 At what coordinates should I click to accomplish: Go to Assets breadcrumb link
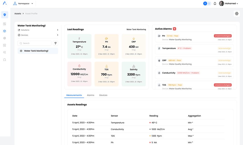18,14
